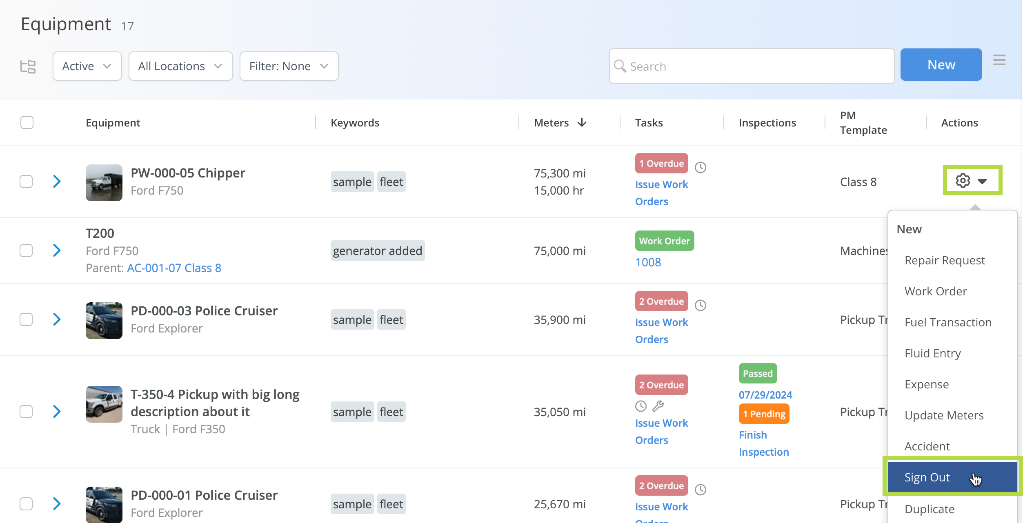The height and width of the screenshot is (523, 1023).
Task: Click clock icon next to 1 Overdue badge
Action: click(701, 167)
